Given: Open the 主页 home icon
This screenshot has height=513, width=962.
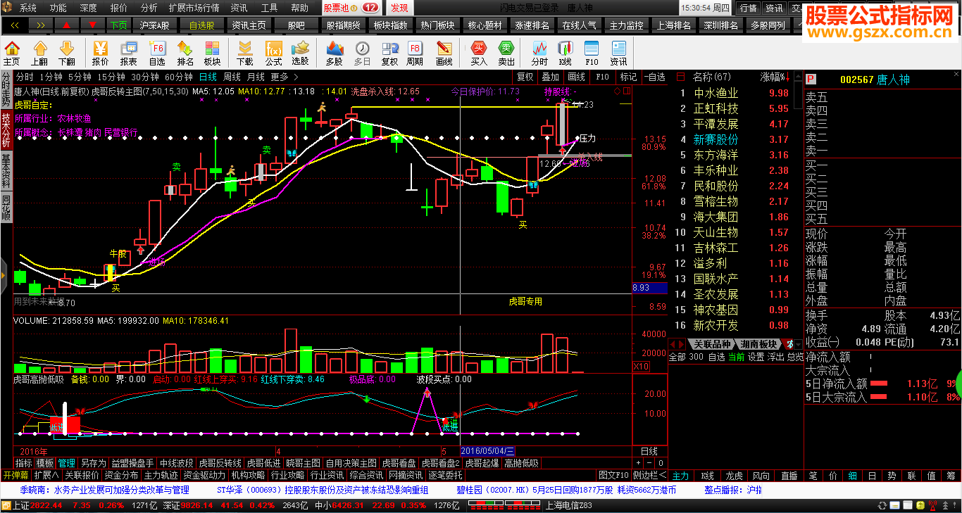Looking at the screenshot, I should (12, 53).
